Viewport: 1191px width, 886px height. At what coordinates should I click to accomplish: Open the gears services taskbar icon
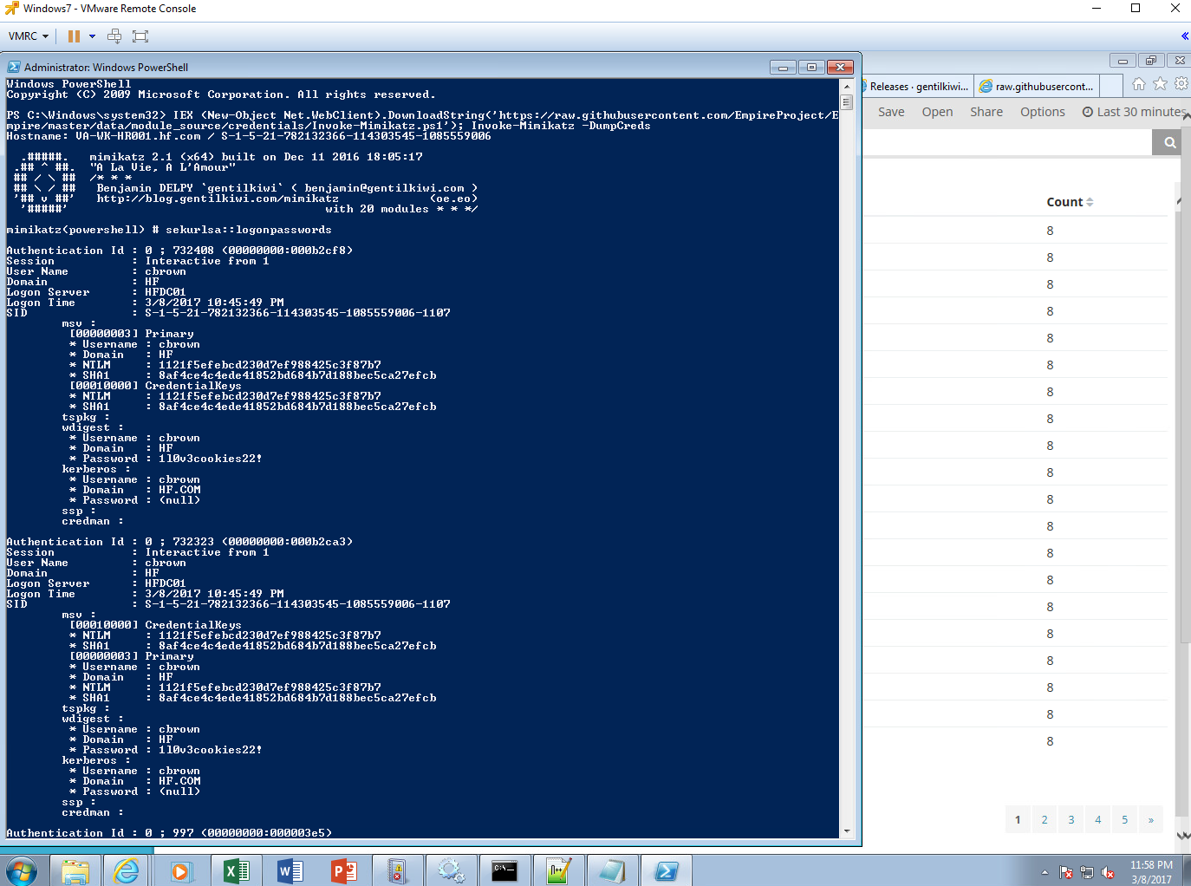451,871
